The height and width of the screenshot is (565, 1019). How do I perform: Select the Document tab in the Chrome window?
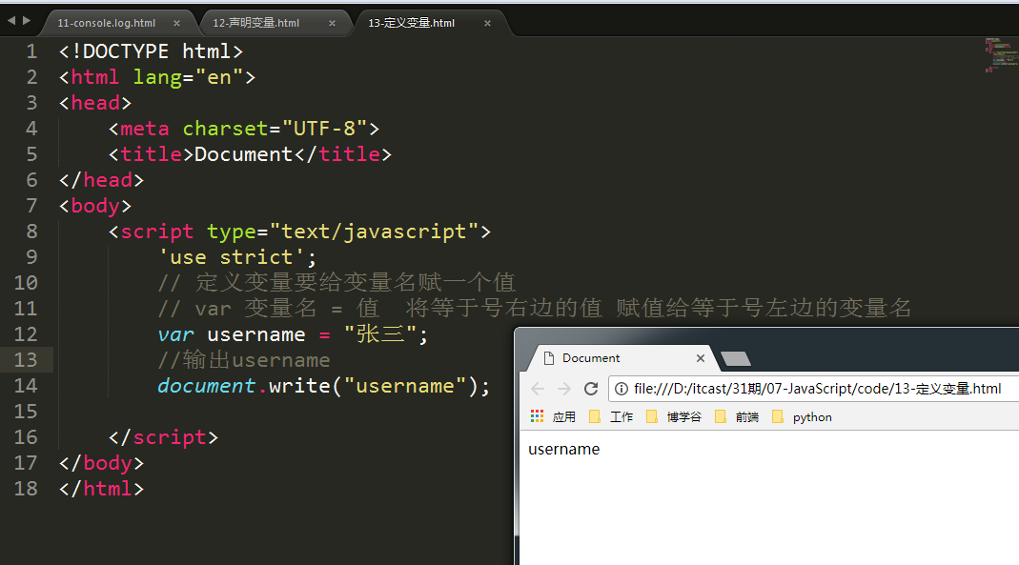coord(621,358)
